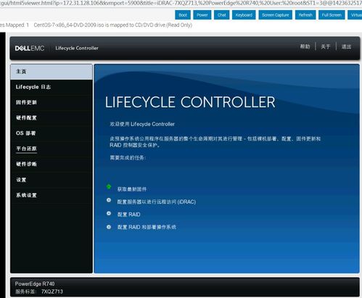Click bullet icon beside 配置 RAID

coord(109,213)
